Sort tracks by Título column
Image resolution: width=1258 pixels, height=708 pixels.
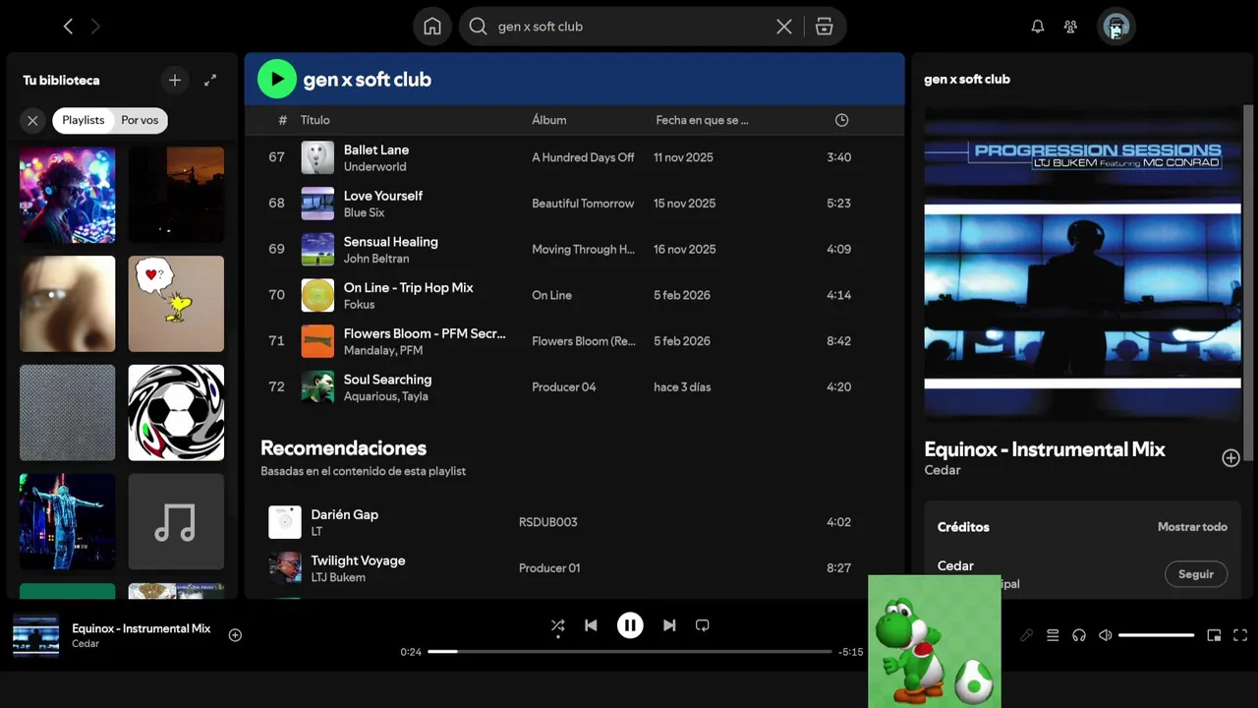coord(315,120)
